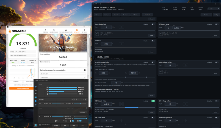Click 3DMark Accueil home icon
This screenshot has width=221, height=128.
(45, 30)
